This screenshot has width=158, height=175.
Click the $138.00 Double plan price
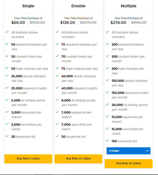[x=68, y=22]
